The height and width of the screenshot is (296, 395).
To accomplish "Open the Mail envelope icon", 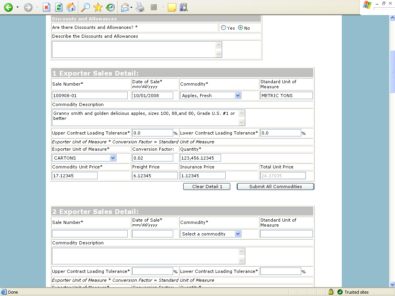I will coord(125,7).
